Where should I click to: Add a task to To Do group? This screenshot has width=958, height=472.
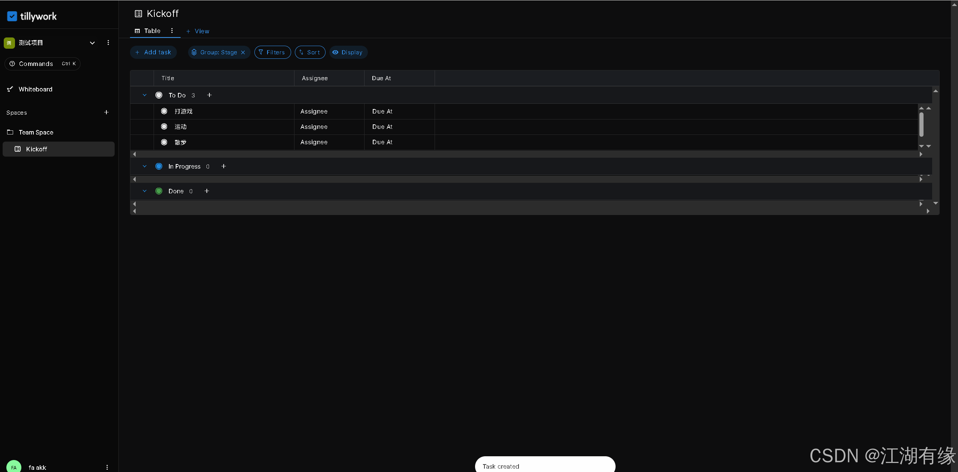(209, 95)
